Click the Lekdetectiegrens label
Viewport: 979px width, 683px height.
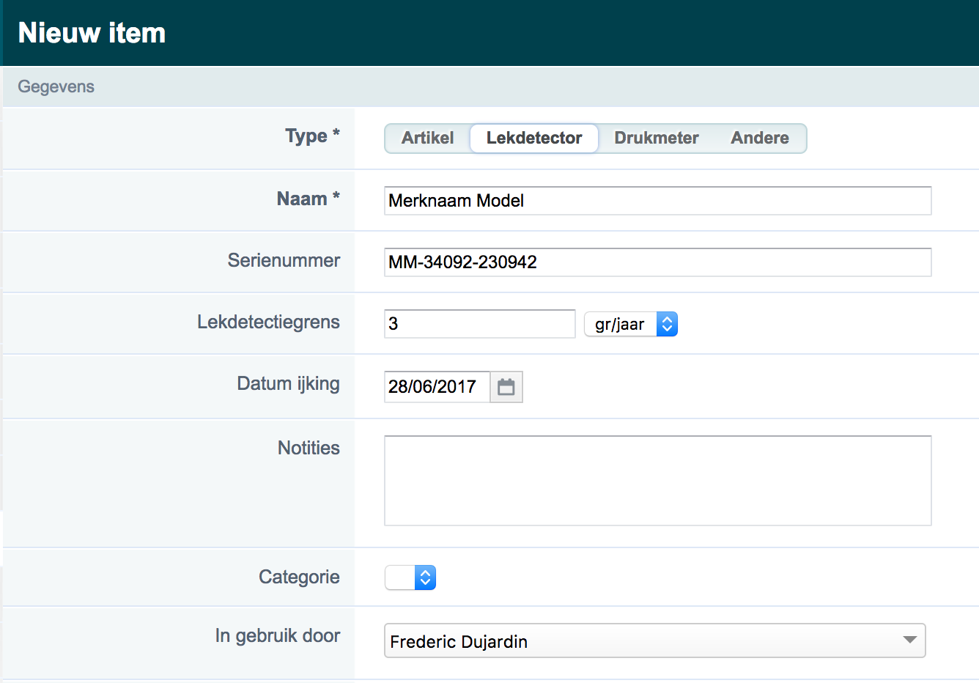click(x=268, y=322)
